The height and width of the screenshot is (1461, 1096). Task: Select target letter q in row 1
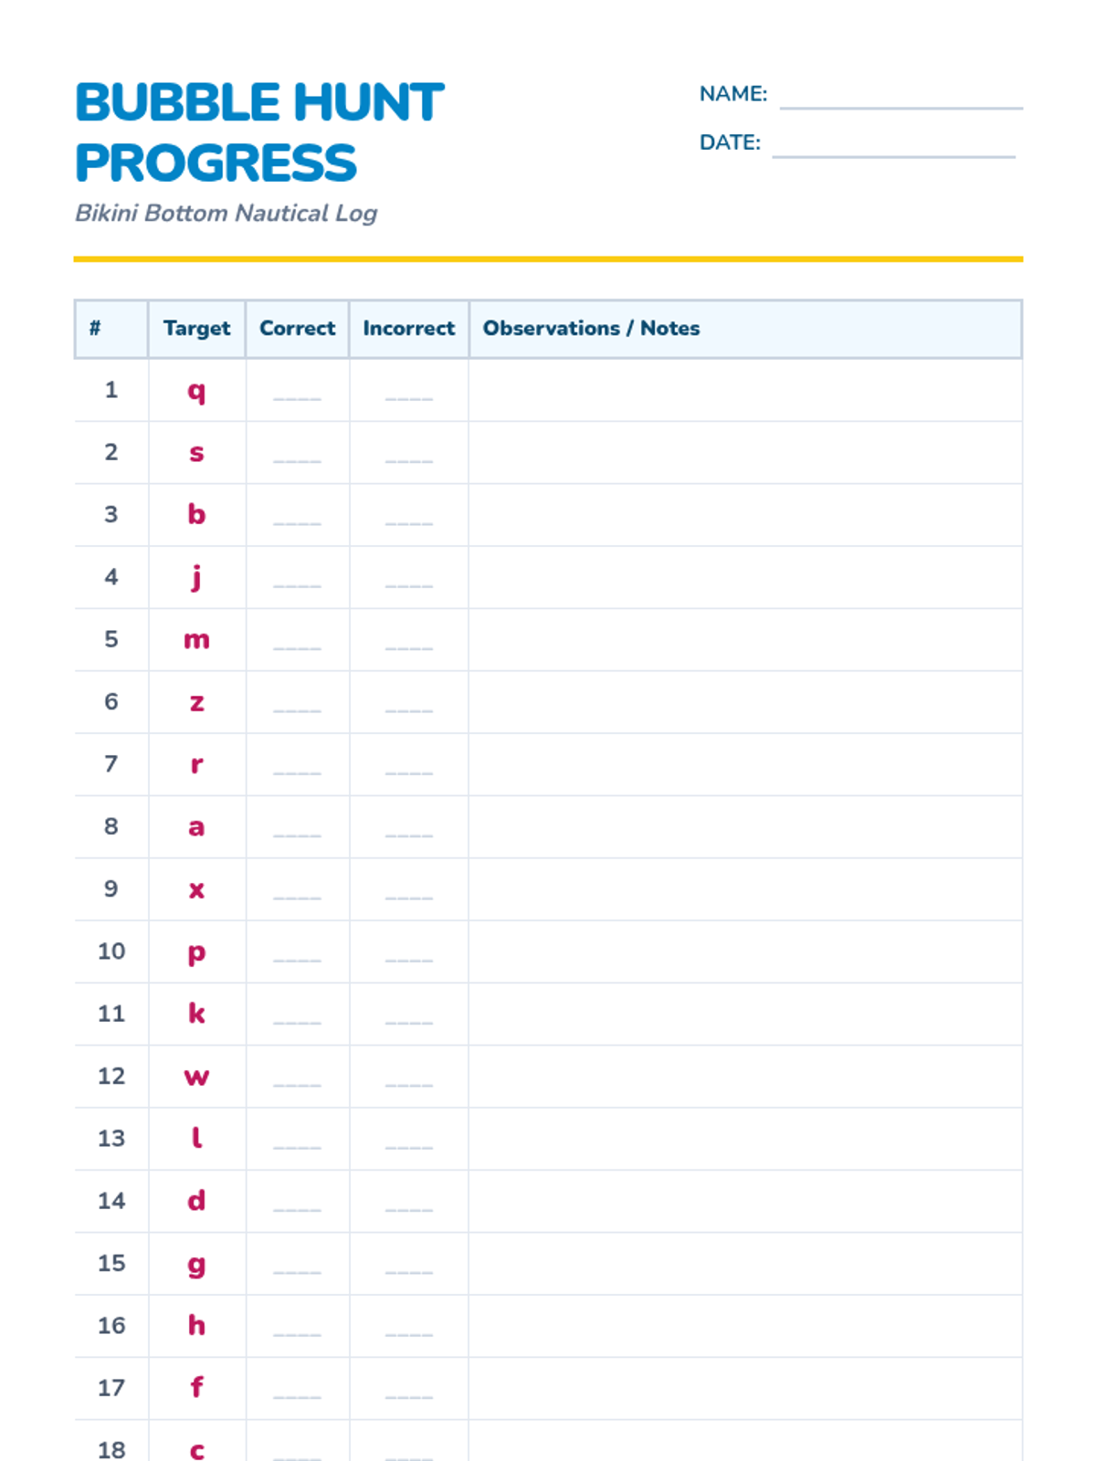pyautogui.click(x=196, y=391)
